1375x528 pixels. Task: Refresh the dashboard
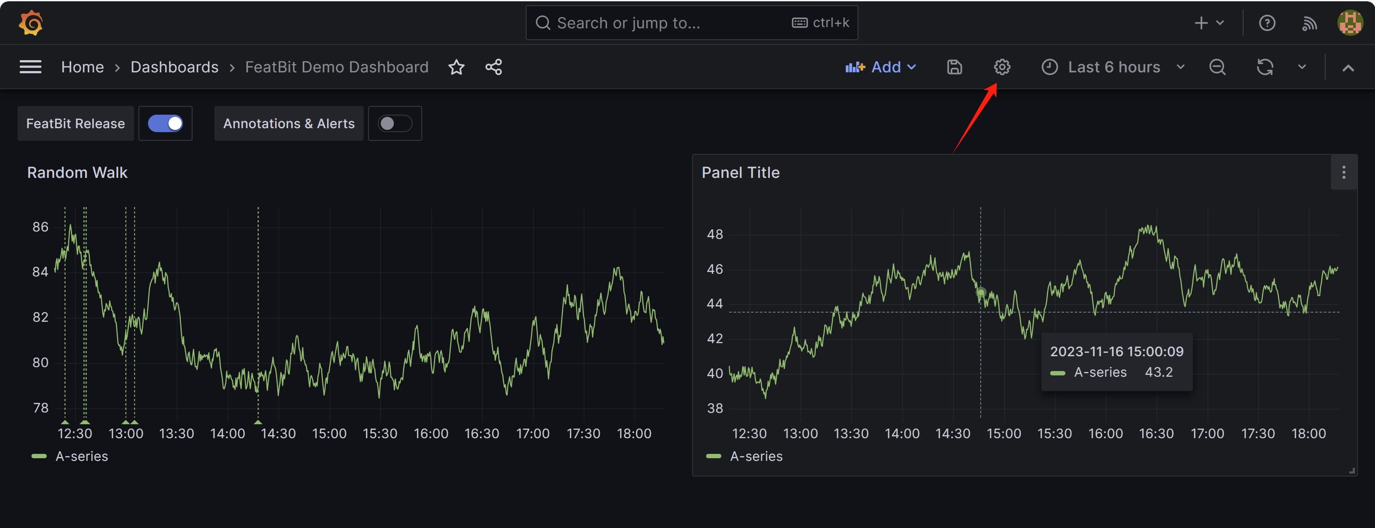coord(1265,67)
